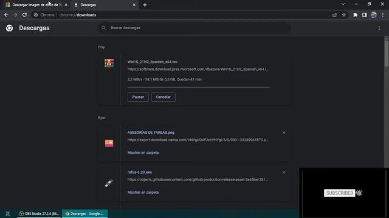389x218 pixels.
Task: Go back using browser back arrow
Action: (x=6, y=15)
